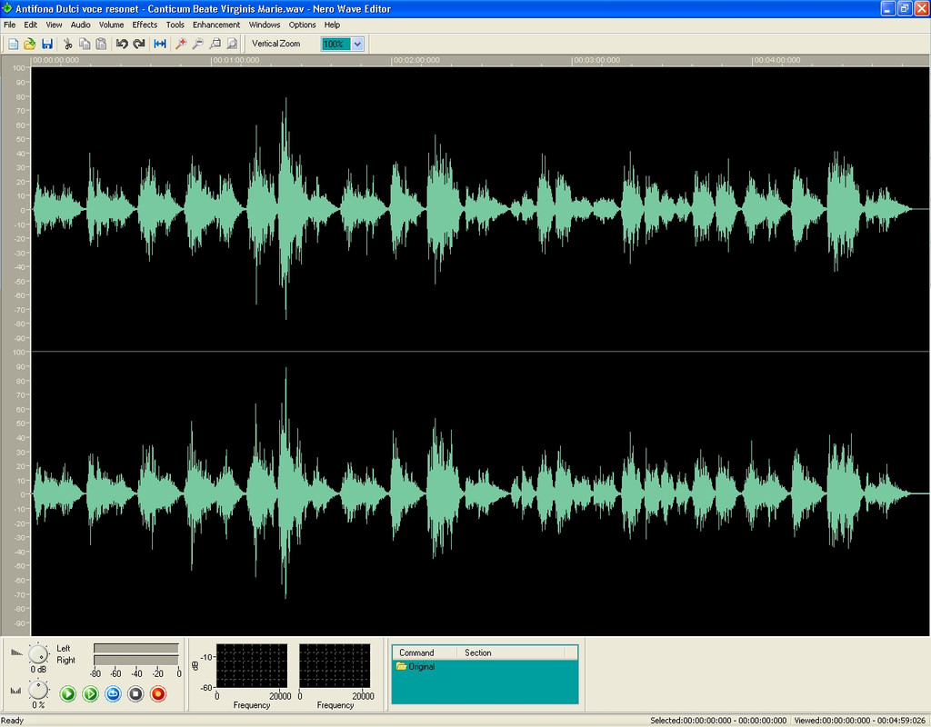Screen dimensions: 931x727
Task: Open the Help menu
Action: coord(332,25)
